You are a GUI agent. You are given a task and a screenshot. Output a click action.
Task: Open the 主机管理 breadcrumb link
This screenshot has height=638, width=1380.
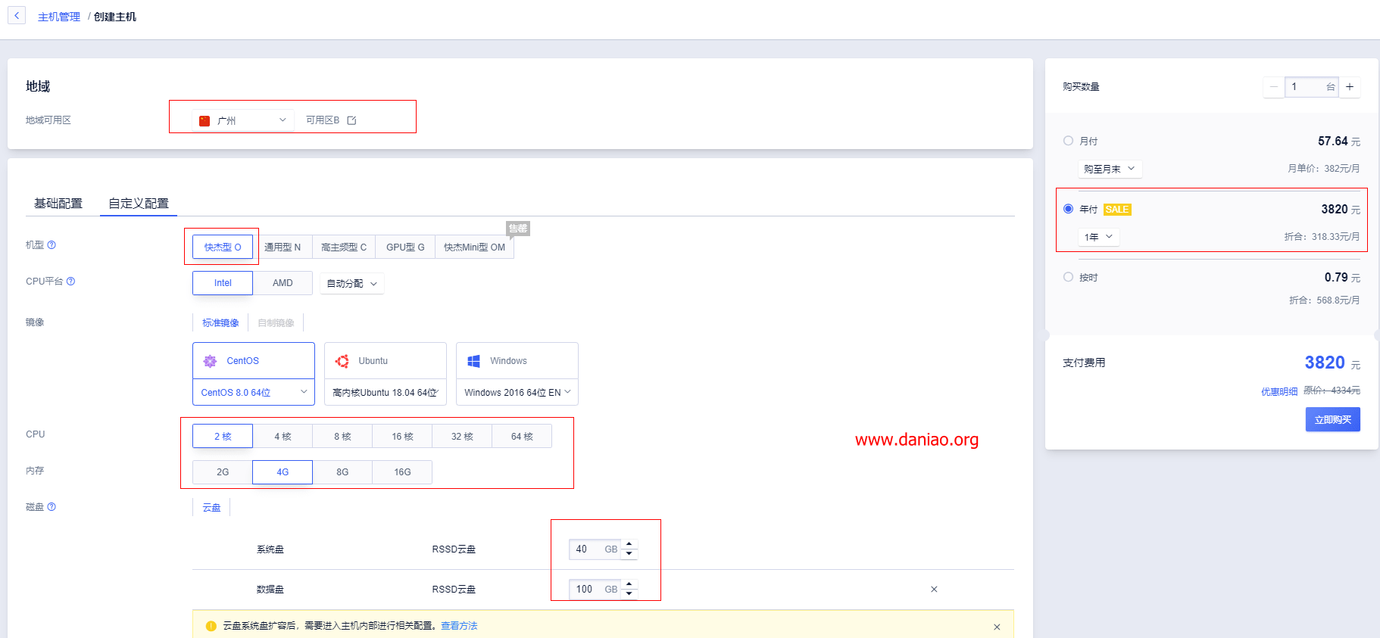click(x=59, y=17)
